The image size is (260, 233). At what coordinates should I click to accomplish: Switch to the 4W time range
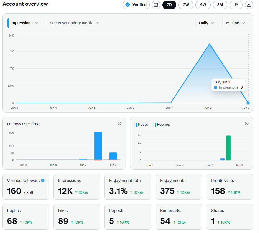pos(203,5)
